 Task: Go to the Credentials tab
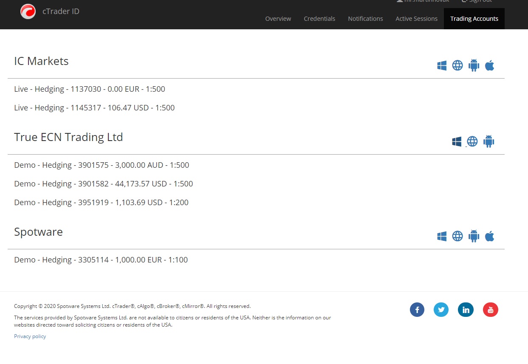(x=319, y=19)
